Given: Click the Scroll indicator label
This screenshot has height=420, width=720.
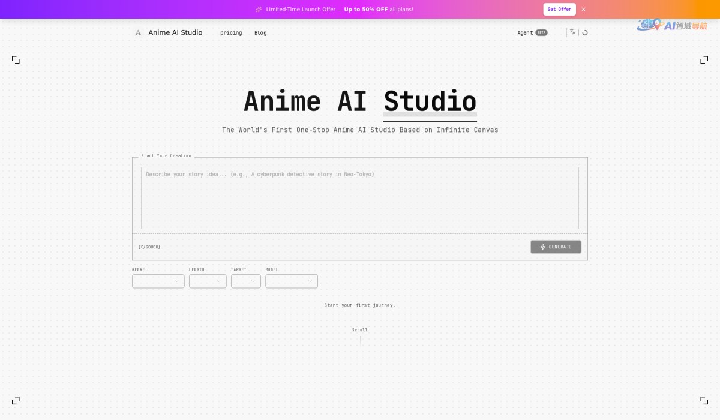Looking at the screenshot, I should pyautogui.click(x=360, y=330).
